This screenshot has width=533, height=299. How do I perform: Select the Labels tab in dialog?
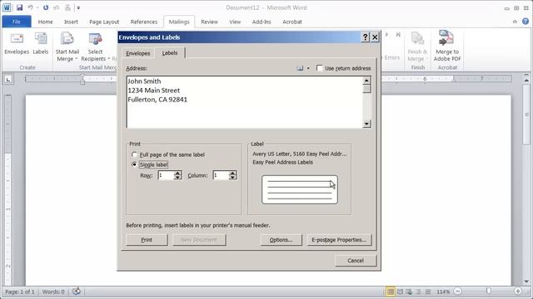click(x=170, y=53)
